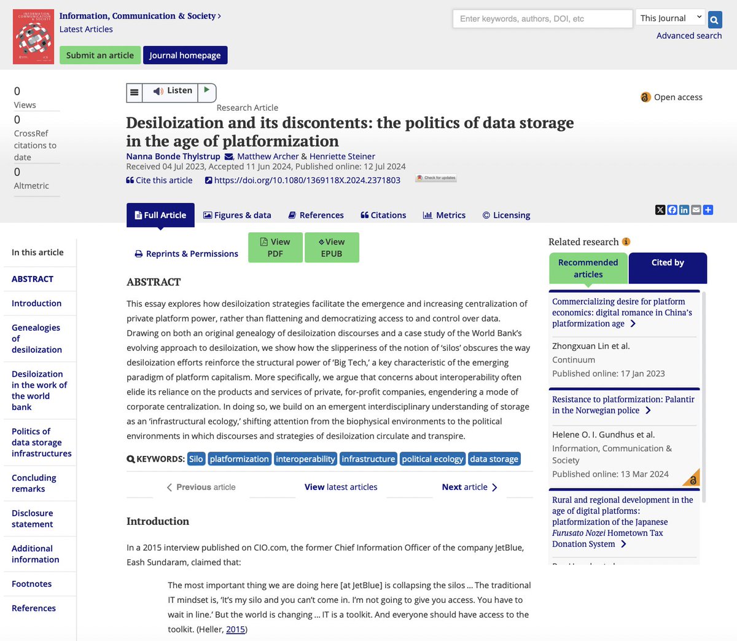Open more sharing options plus icon
This screenshot has width=737, height=641.
coord(708,210)
